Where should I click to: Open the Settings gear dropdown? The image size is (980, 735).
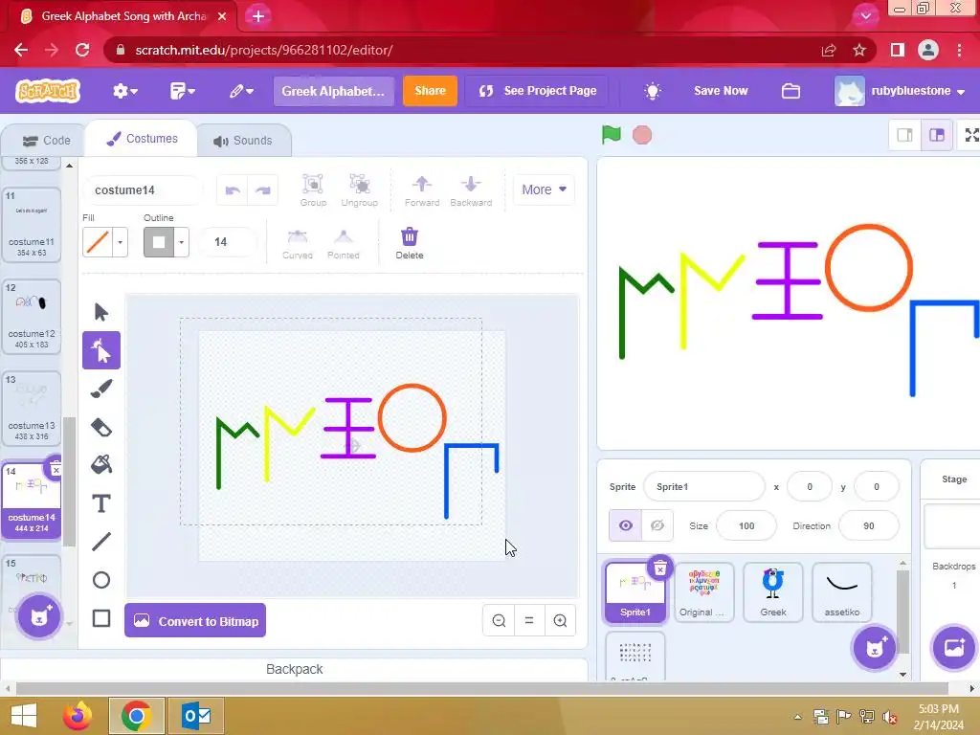125,91
